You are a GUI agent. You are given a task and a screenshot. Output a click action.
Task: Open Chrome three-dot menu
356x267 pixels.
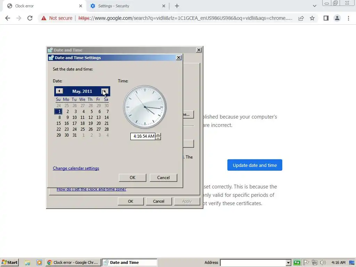[x=348, y=18]
